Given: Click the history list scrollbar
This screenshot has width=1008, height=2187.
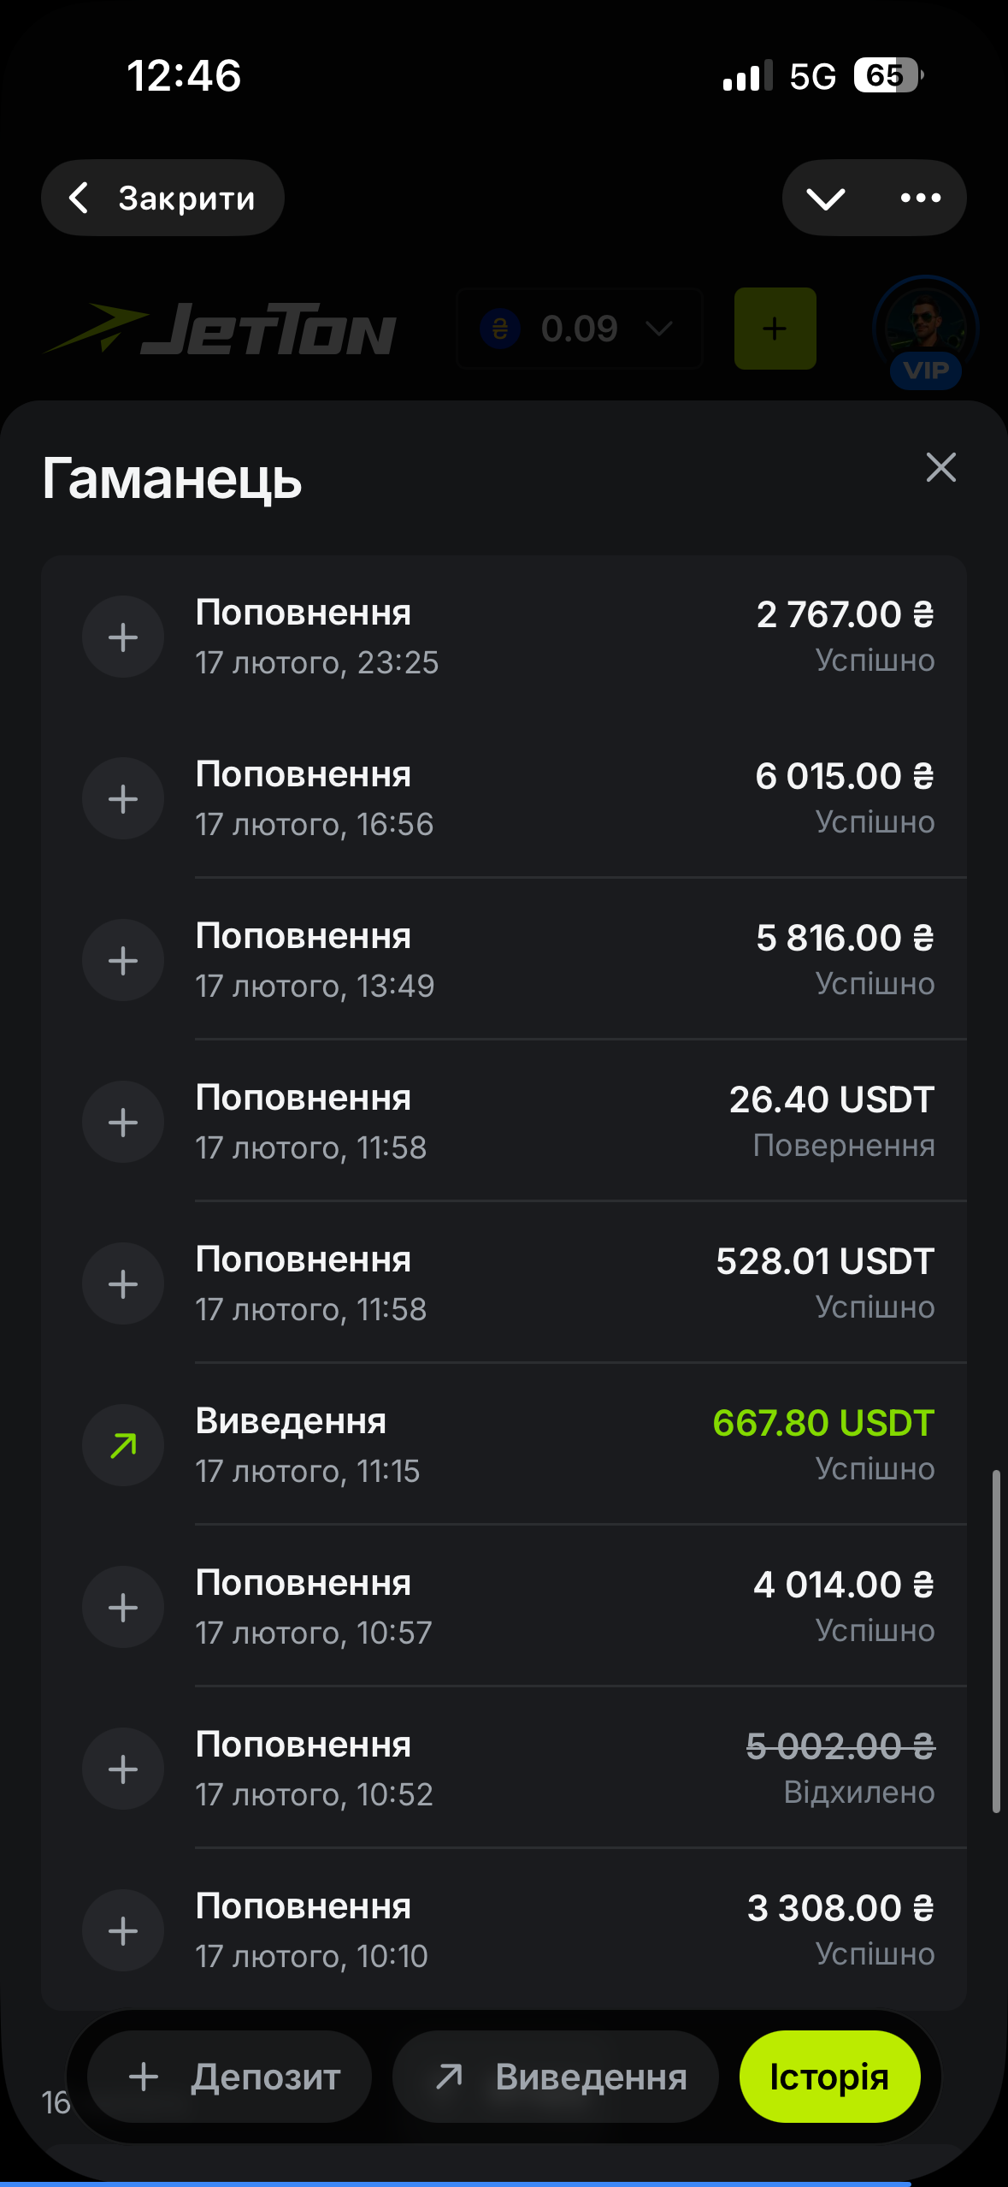Looking at the screenshot, I should (996, 1641).
